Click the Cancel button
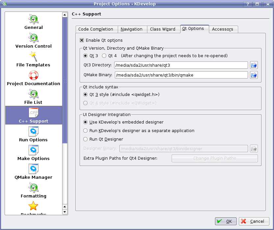This screenshot has height=230, width=274. click(x=254, y=221)
